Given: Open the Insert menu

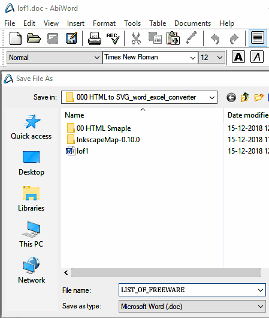Looking at the screenshot, I should click(x=75, y=23).
